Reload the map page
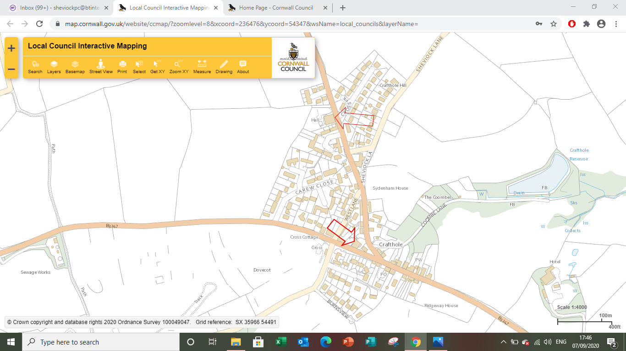This screenshot has height=351, width=626. point(39,24)
